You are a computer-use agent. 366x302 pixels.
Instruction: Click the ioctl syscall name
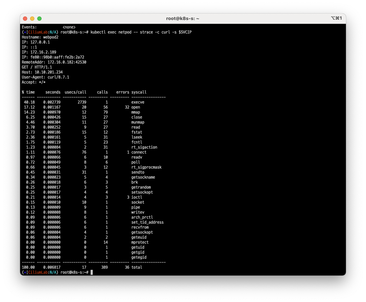tap(136, 197)
